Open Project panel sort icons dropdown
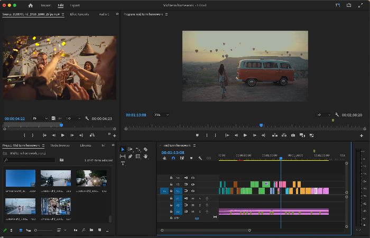370x238 pixels. (61, 230)
